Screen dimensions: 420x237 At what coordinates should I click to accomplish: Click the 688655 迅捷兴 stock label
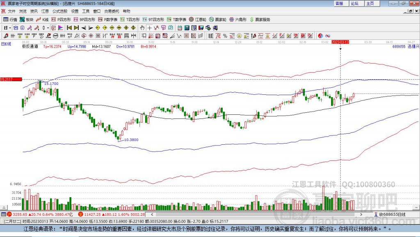(x=406, y=46)
